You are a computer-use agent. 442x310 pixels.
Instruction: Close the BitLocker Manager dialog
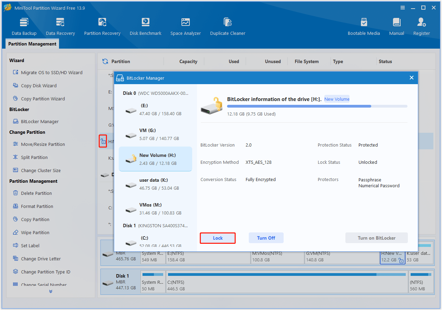(411, 78)
